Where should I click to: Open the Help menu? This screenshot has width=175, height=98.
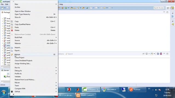[x=61, y=4]
